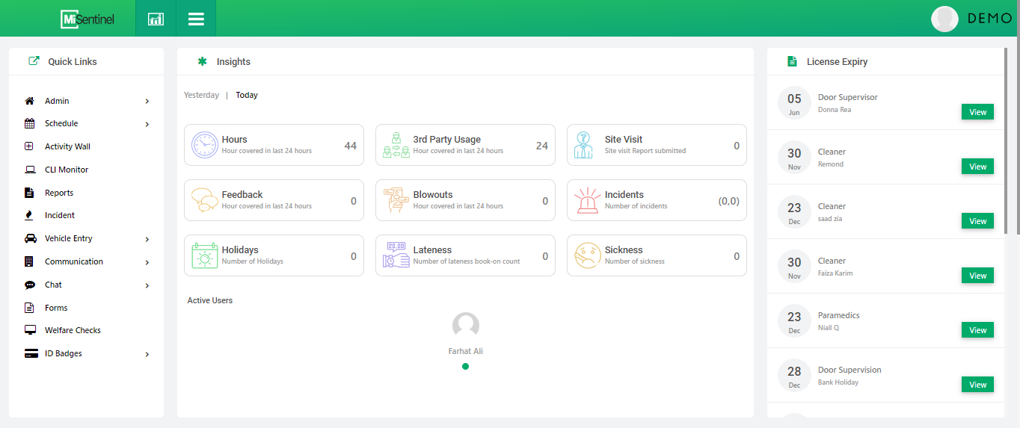The image size is (1020, 428).
Task: View Niall Q's Paramedics license
Action: (977, 330)
